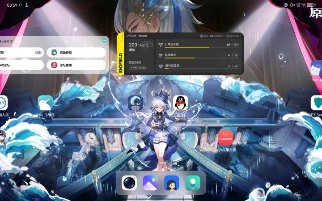Tap the 启动游戏 link in Endfield widget header
Image resolution: width=322 pixels, height=201 pixels.
[216, 36]
